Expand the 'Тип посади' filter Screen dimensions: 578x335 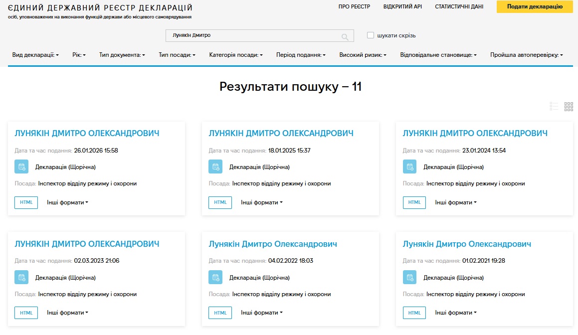tap(177, 55)
